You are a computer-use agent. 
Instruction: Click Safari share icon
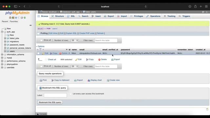[196, 7]
